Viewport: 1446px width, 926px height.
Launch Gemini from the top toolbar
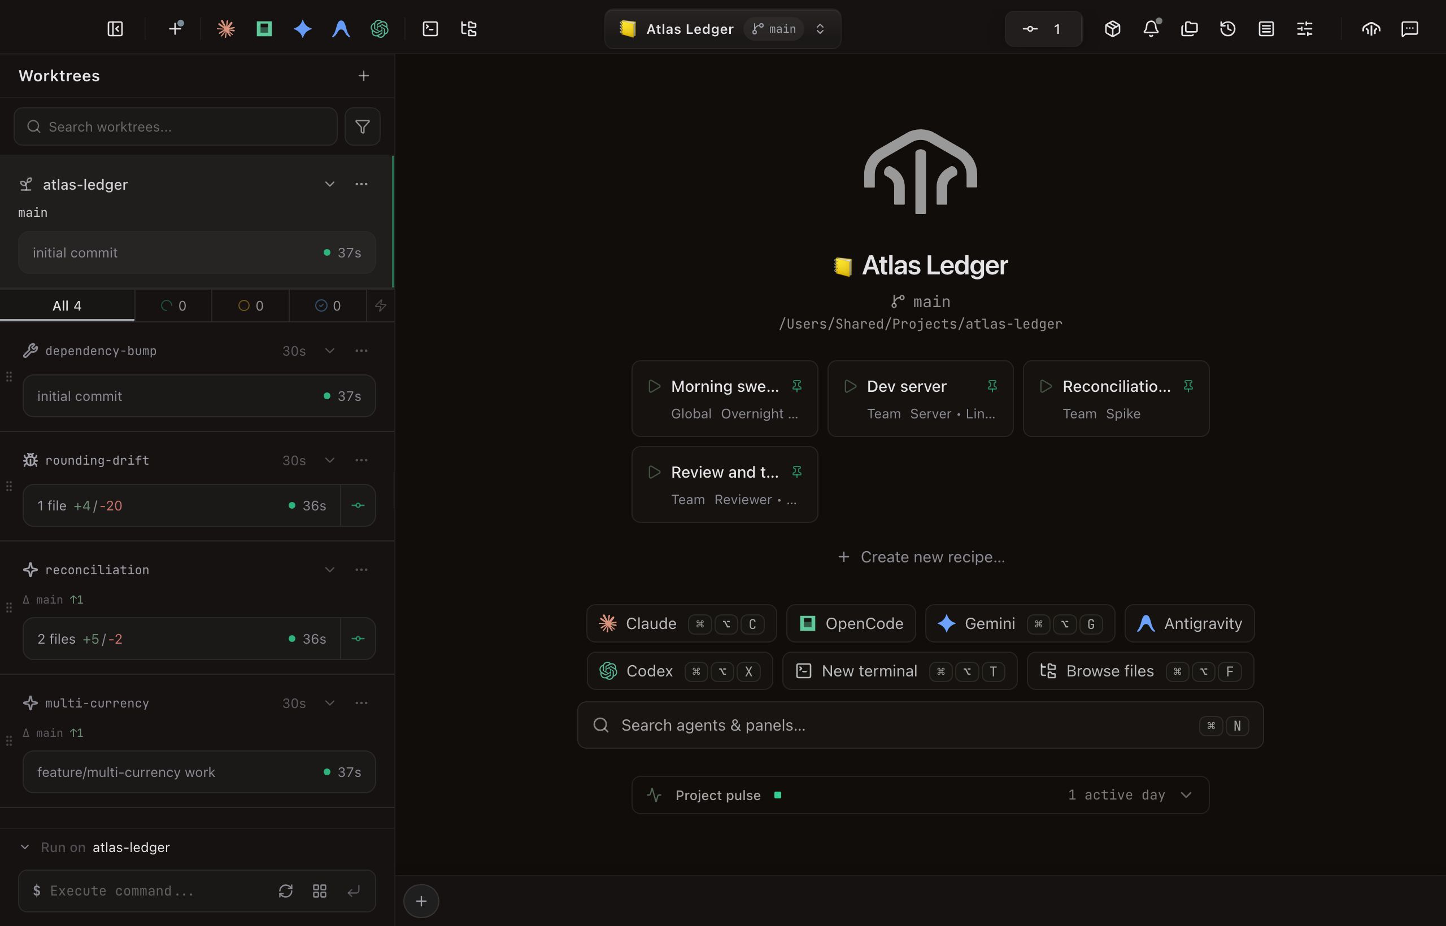pos(303,29)
